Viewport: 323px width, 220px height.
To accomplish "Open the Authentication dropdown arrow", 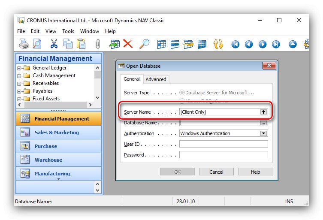I will pyautogui.click(x=263, y=133).
